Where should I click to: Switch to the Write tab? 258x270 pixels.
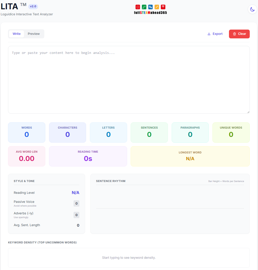point(17,34)
